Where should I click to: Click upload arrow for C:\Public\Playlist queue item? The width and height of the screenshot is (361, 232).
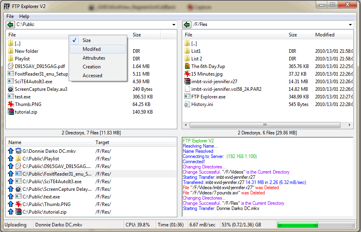(10, 158)
